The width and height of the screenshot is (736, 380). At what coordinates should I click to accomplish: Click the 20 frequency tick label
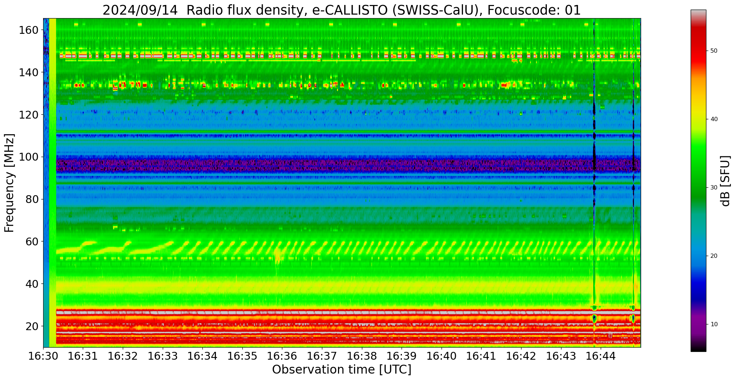pyautogui.click(x=32, y=326)
